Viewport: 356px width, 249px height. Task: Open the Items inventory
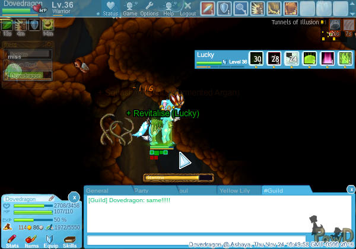pos(31,240)
